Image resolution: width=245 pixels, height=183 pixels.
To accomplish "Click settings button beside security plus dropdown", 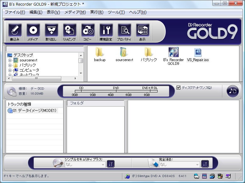I will coord(110,164).
